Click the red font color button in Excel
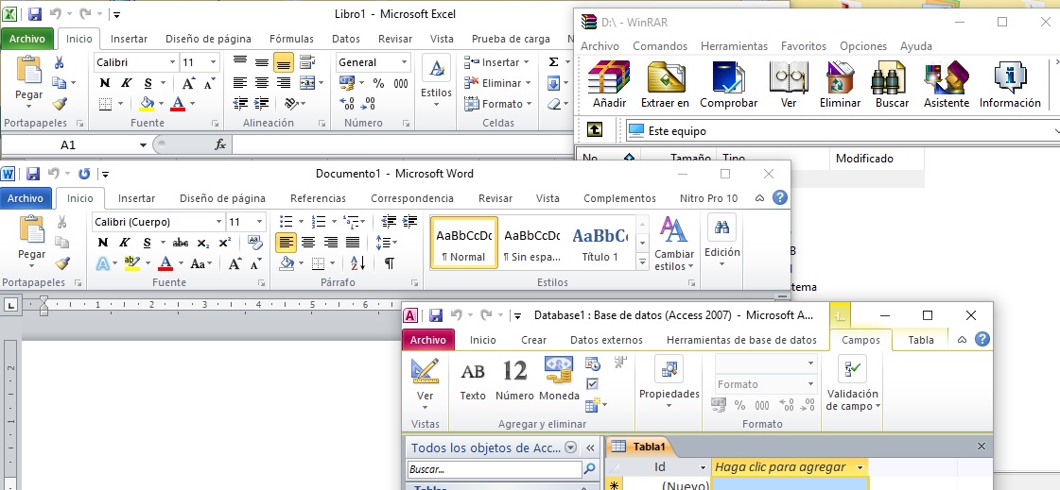The image size is (1060, 490). 178,103
